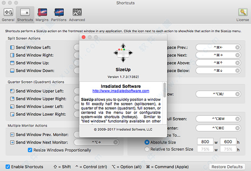Click the Space Next shortcut field
This screenshot has width=251, height=171.
pos(218,55)
